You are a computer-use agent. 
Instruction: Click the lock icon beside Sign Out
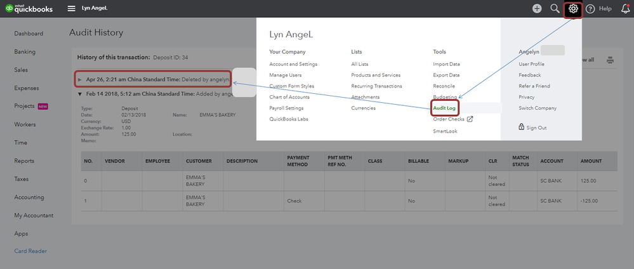(522, 127)
